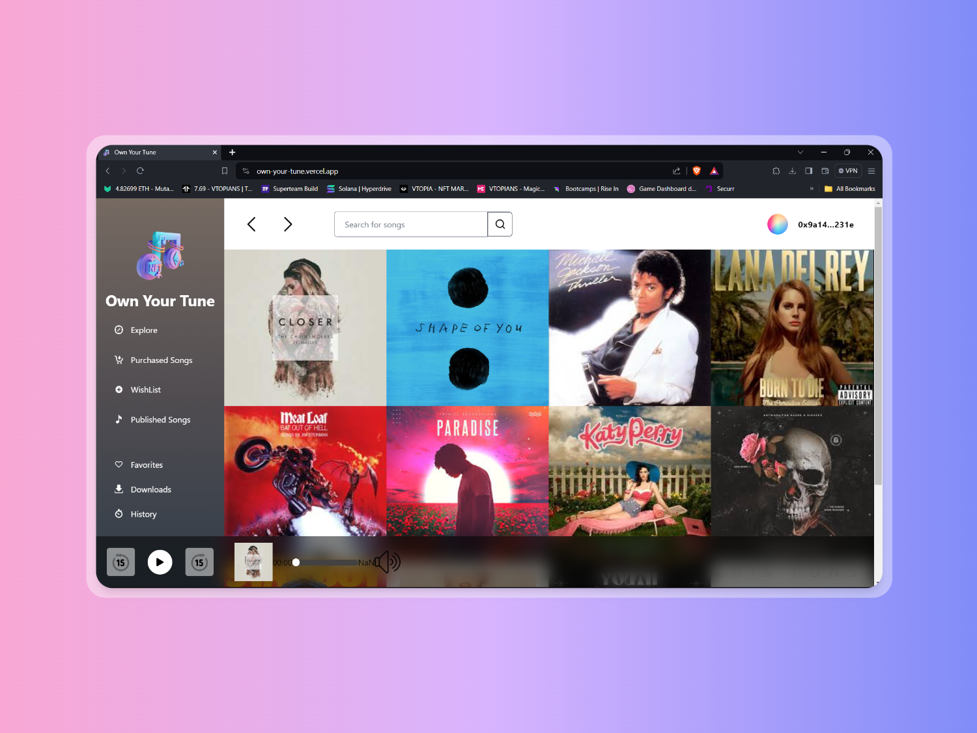Click the wallet address 0x9a14...231e
Screen dimensions: 977x733
(x=825, y=225)
